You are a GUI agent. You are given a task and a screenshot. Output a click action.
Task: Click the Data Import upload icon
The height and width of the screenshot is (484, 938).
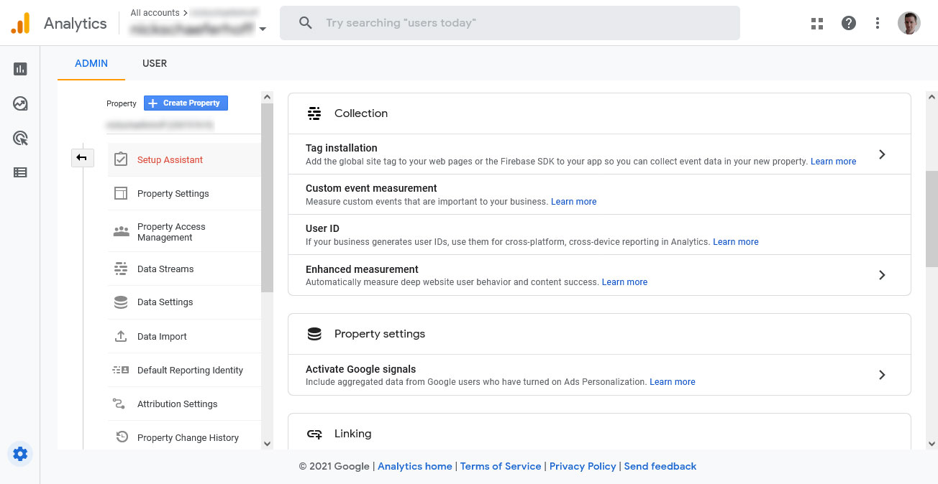tap(121, 336)
